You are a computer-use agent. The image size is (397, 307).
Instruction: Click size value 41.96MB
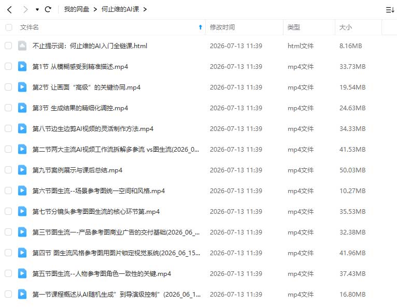pyautogui.click(x=352, y=253)
